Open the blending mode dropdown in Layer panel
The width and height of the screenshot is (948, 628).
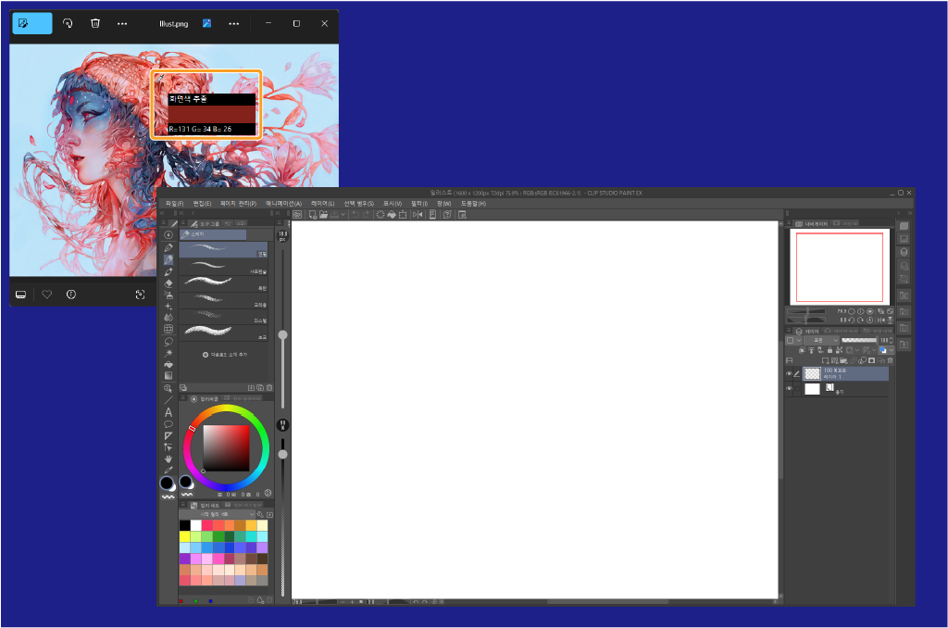tap(822, 341)
